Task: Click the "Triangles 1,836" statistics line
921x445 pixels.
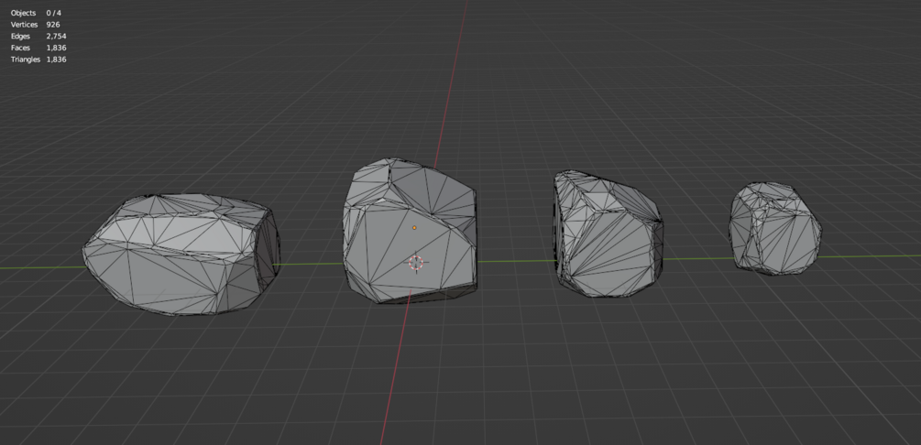Action: click(38, 60)
